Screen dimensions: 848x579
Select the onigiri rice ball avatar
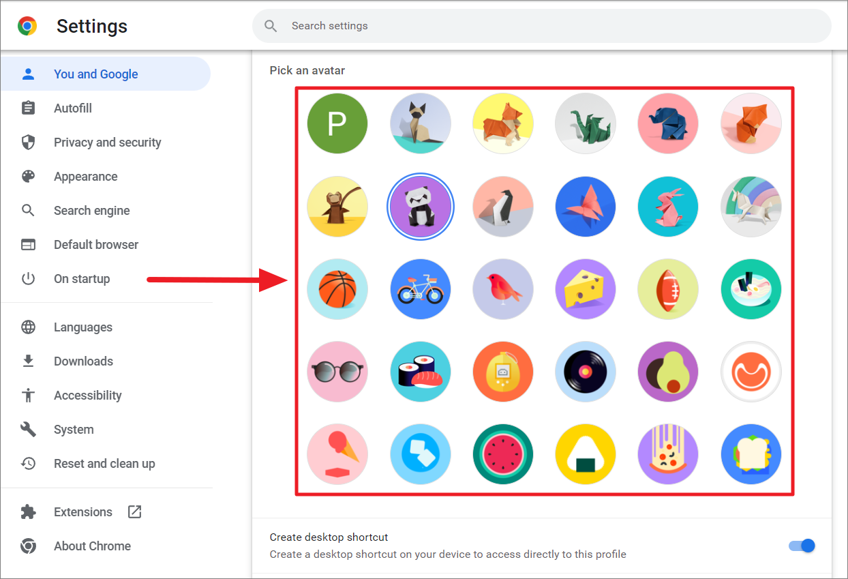[x=586, y=454]
